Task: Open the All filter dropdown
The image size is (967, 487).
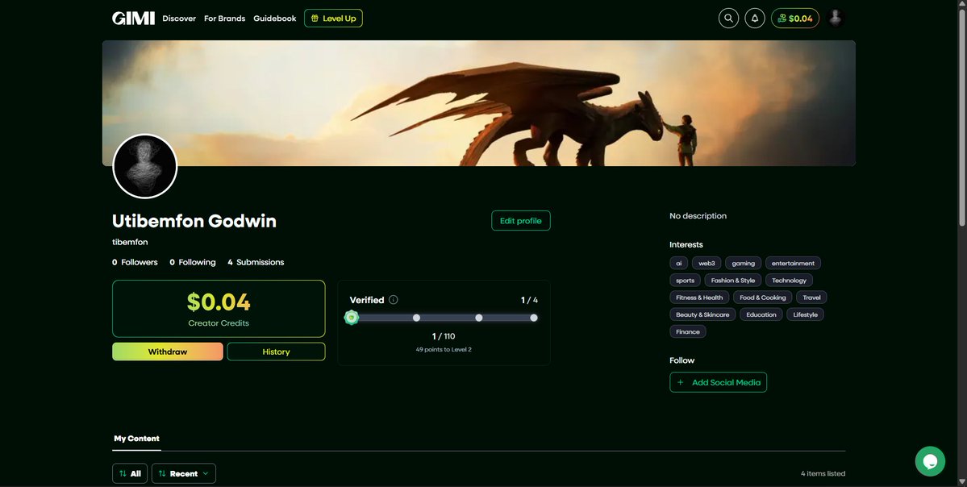Action: click(130, 473)
